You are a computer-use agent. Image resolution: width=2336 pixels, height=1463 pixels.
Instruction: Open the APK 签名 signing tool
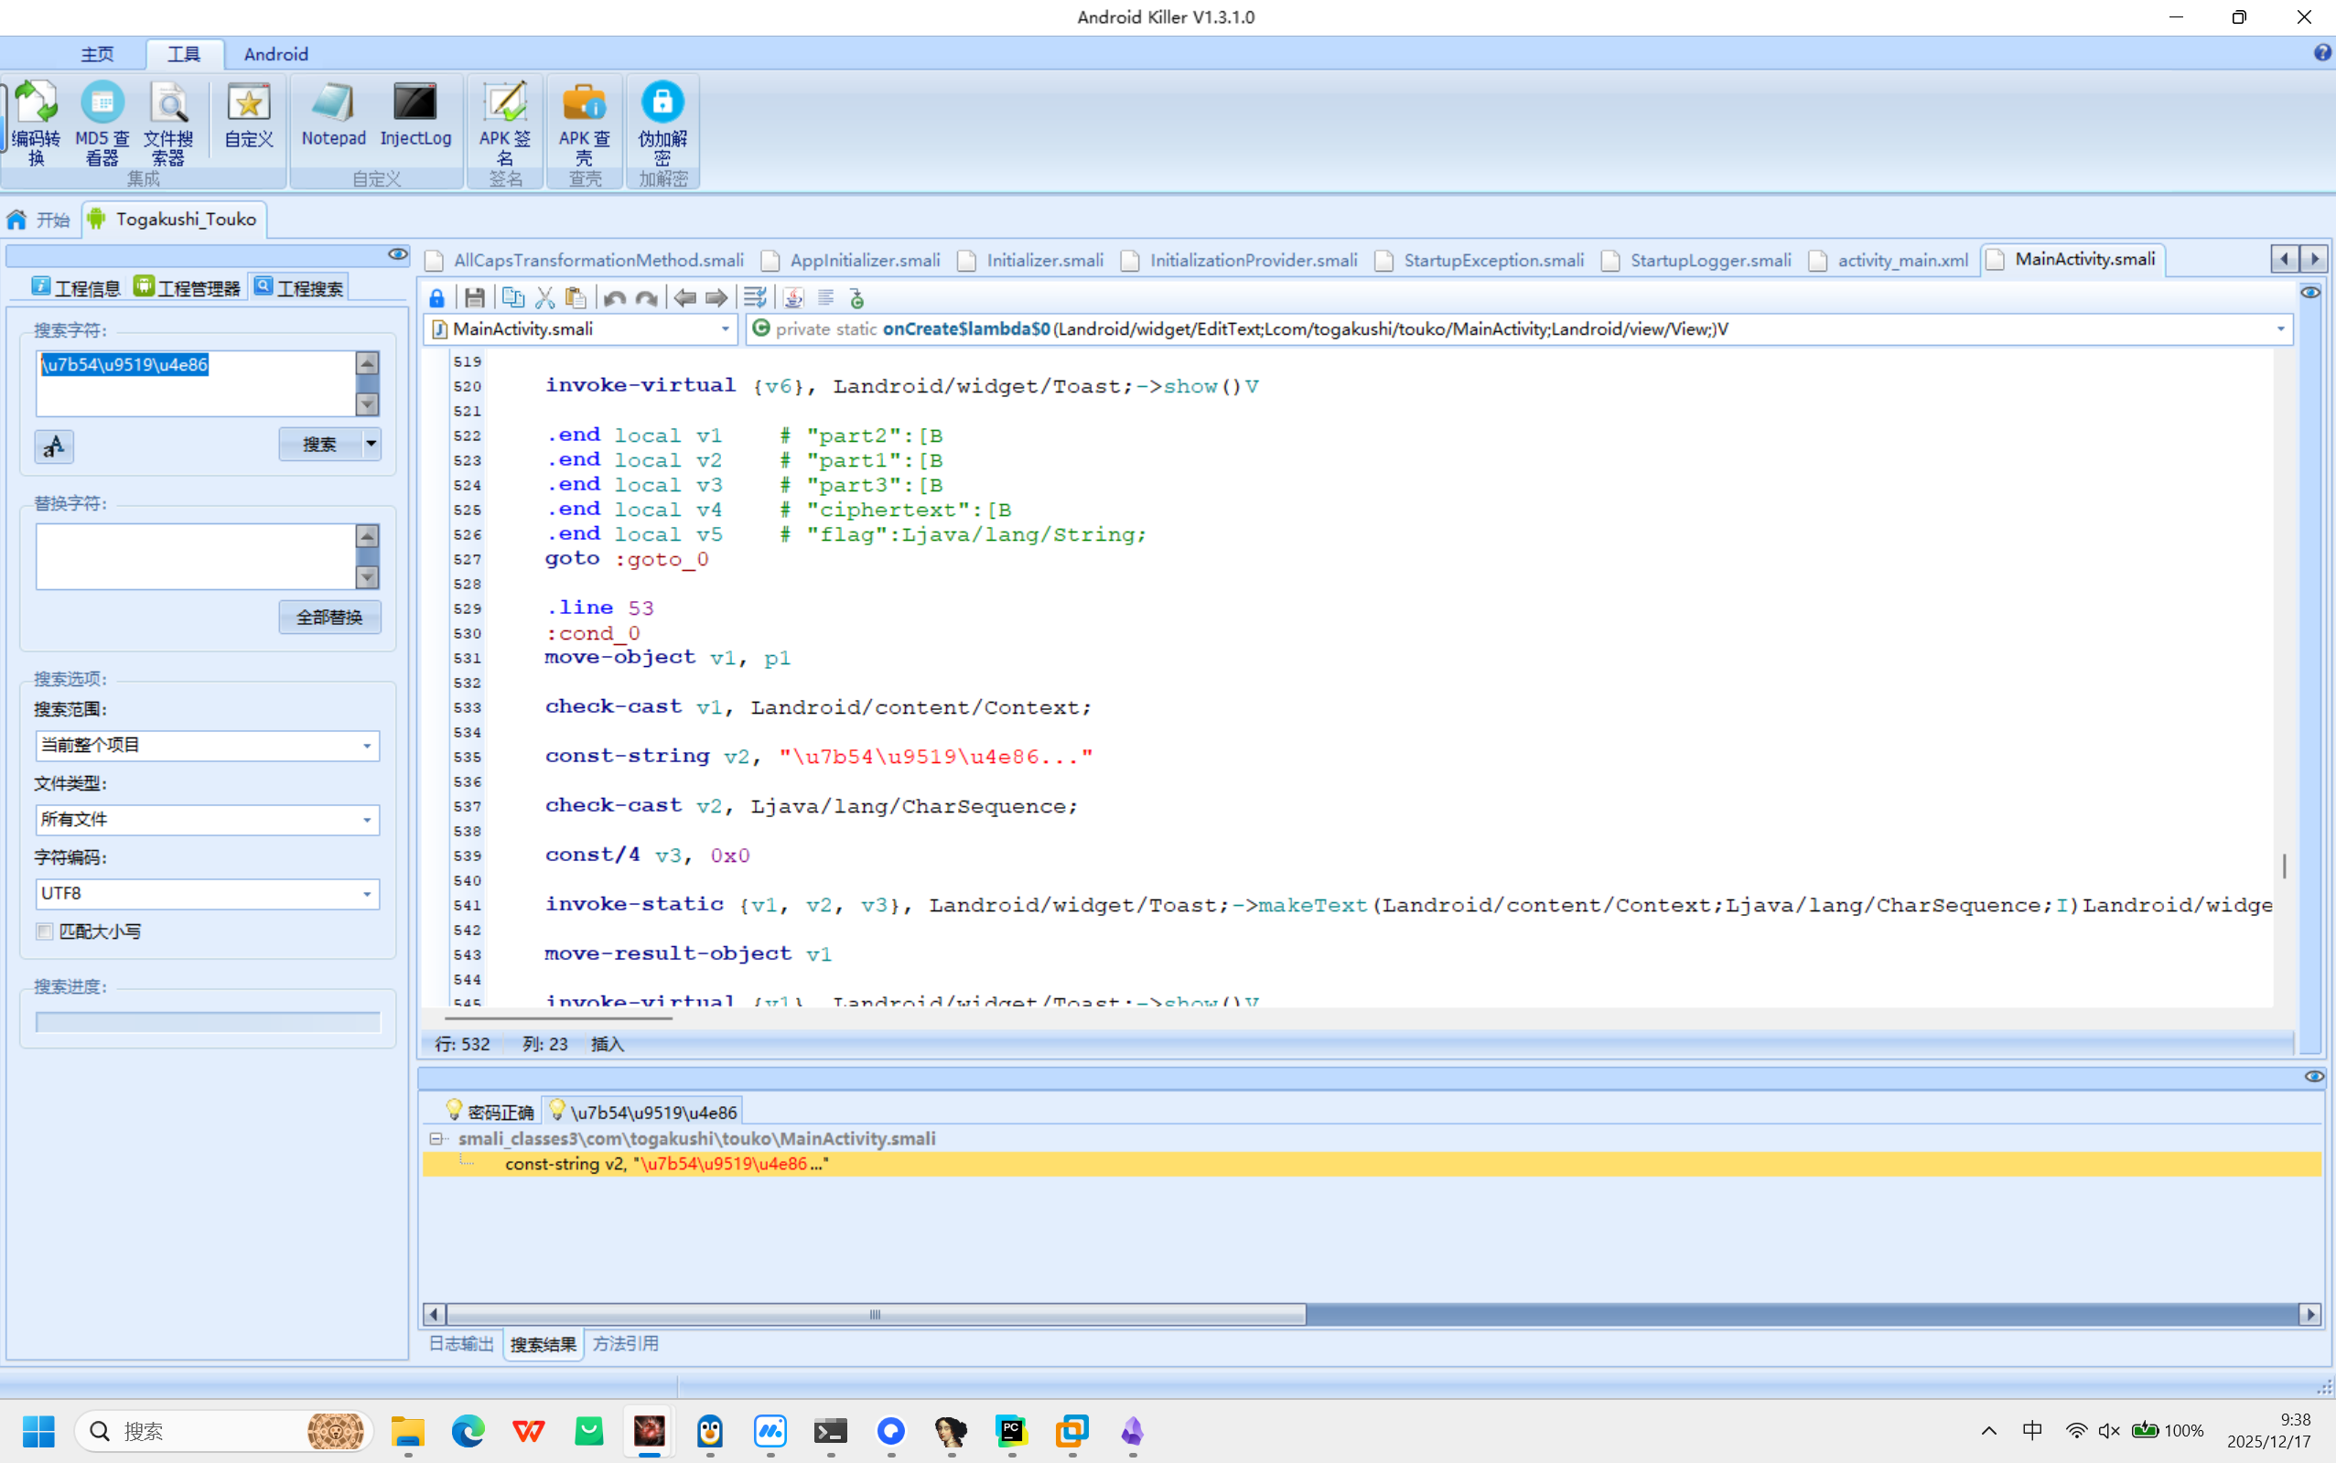point(505,123)
